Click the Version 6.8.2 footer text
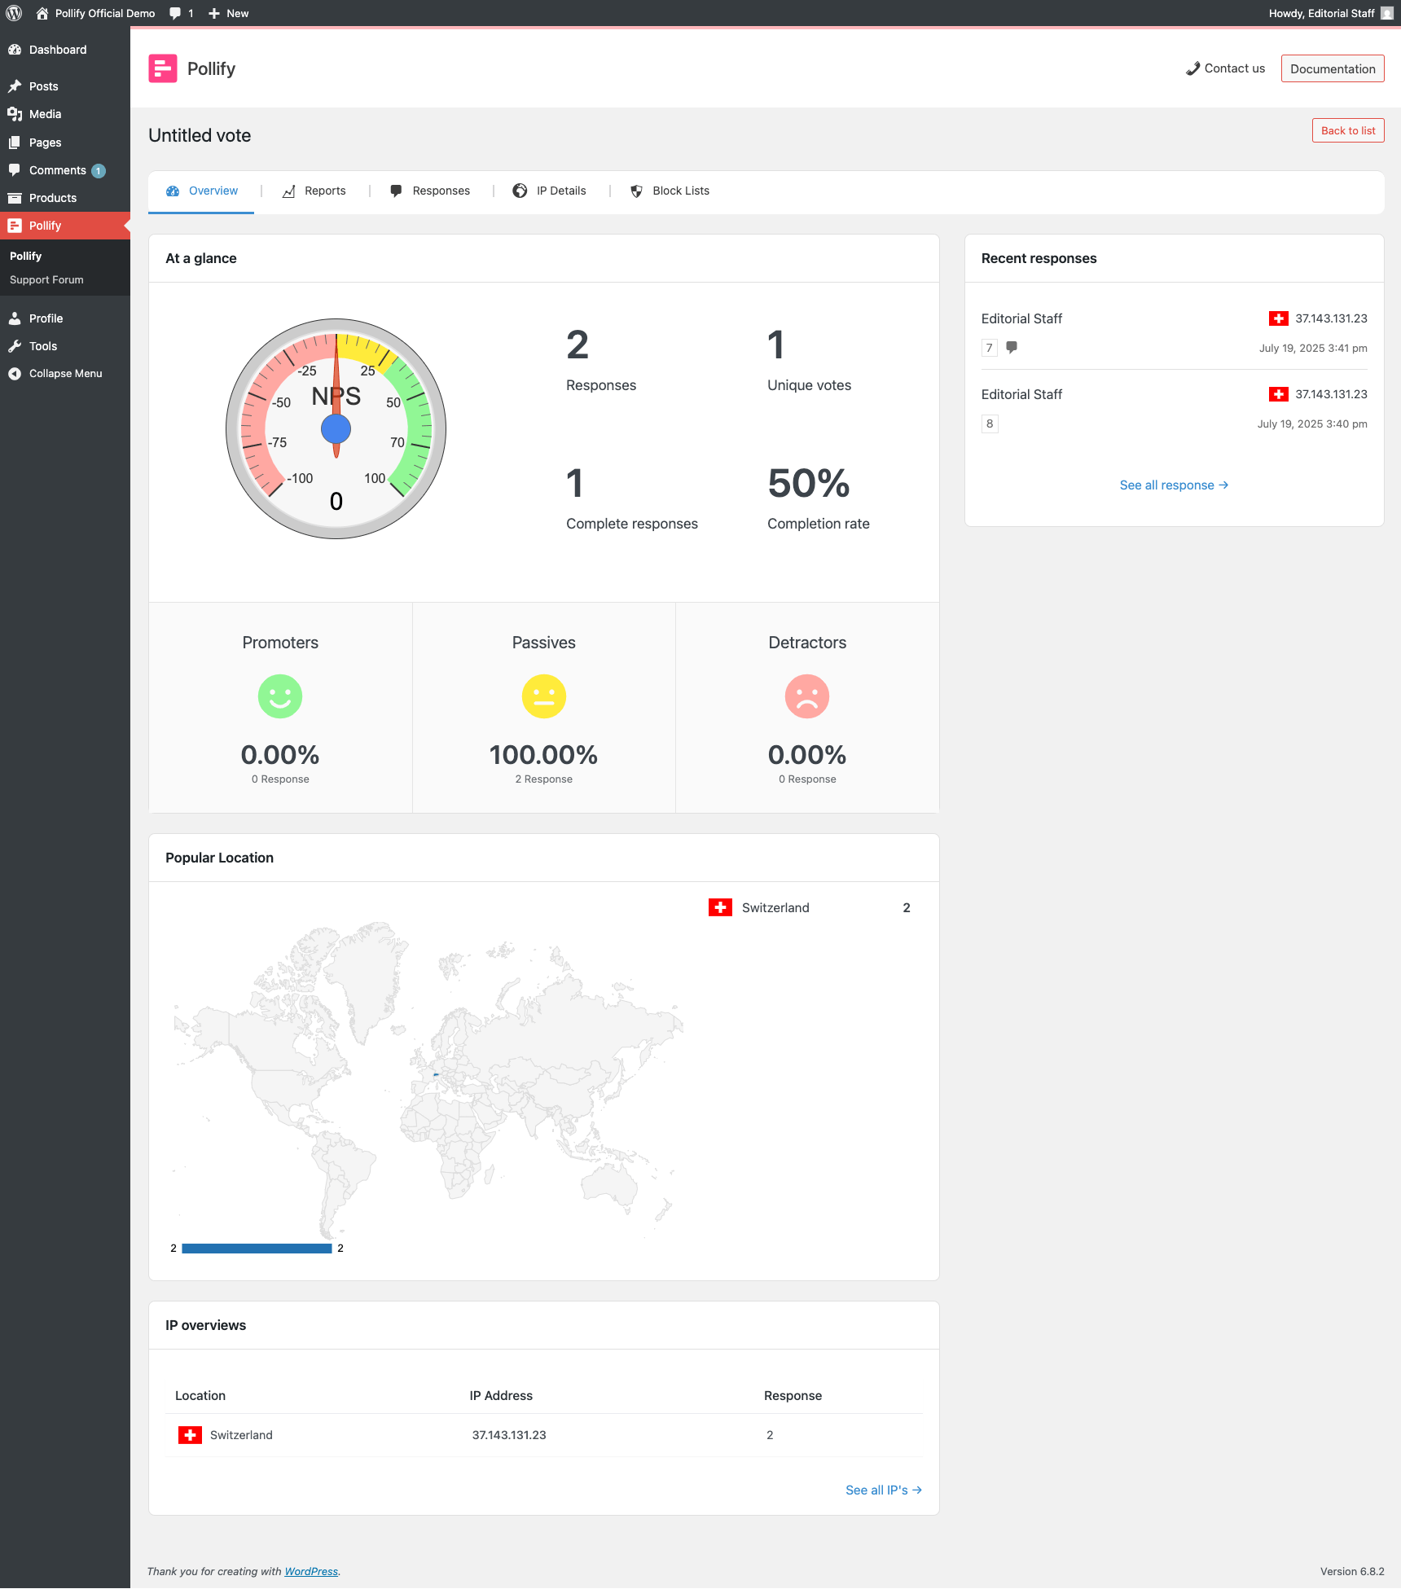This screenshot has width=1401, height=1589. point(1352,1571)
